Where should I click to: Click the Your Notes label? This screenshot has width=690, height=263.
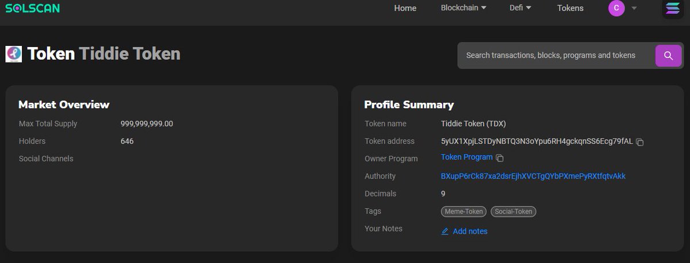(x=384, y=229)
